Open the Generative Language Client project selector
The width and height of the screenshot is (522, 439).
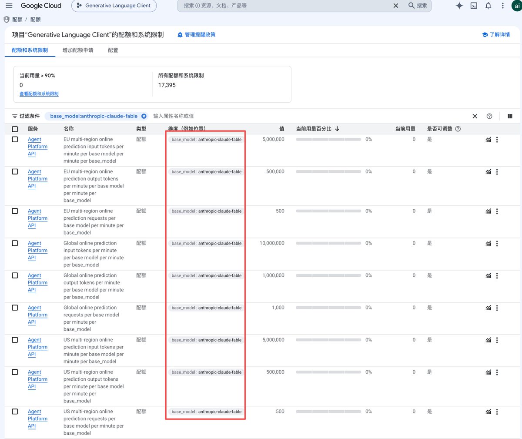(x=114, y=6)
